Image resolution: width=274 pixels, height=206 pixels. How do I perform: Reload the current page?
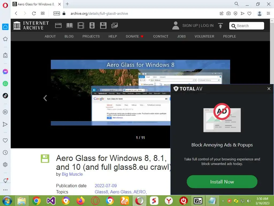coord(34,13)
